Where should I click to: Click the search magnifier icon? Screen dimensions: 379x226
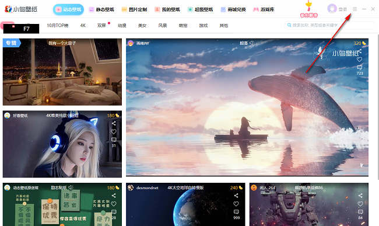(289, 25)
